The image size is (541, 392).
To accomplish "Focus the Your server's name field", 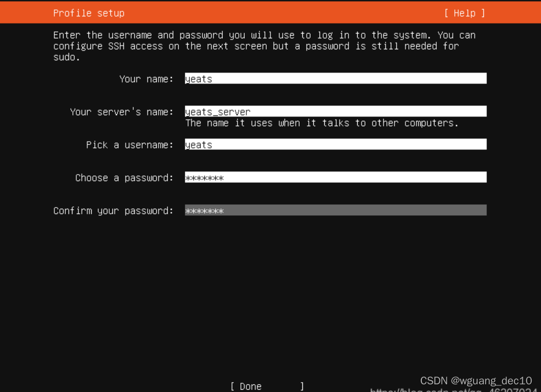I will point(336,111).
